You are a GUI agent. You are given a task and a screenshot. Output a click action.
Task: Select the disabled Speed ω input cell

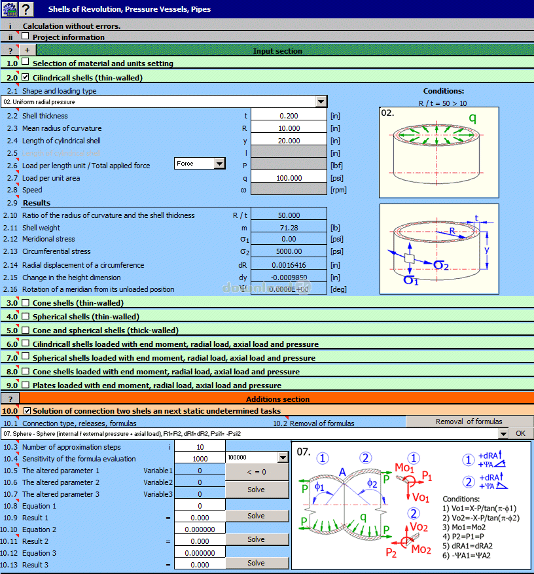(289, 190)
